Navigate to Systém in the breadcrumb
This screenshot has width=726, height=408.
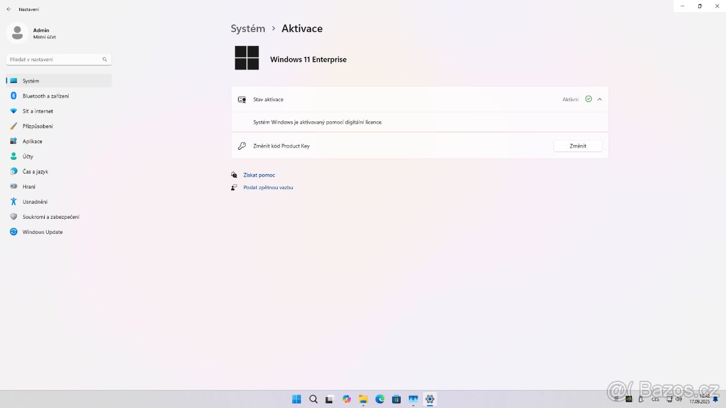pos(247,28)
